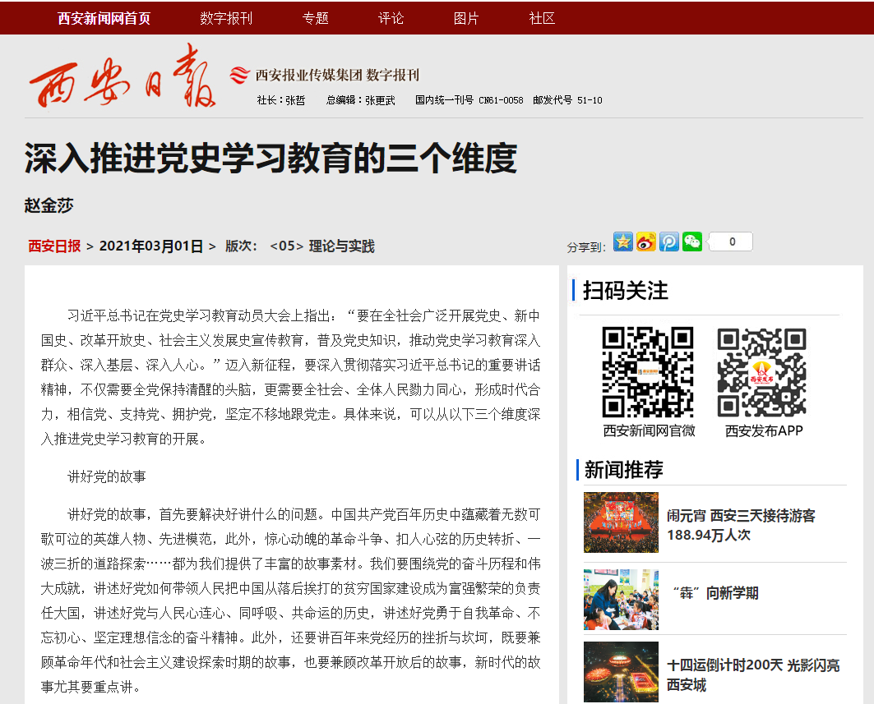
Task: Share article via WeChat icon
Action: coord(692,242)
